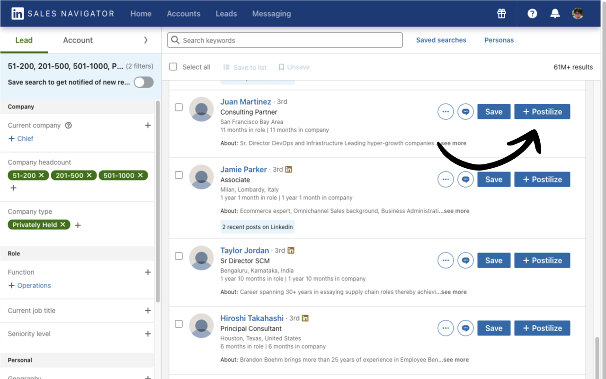Click the filter panel scrollbar
606x379 pixels.
158,201
